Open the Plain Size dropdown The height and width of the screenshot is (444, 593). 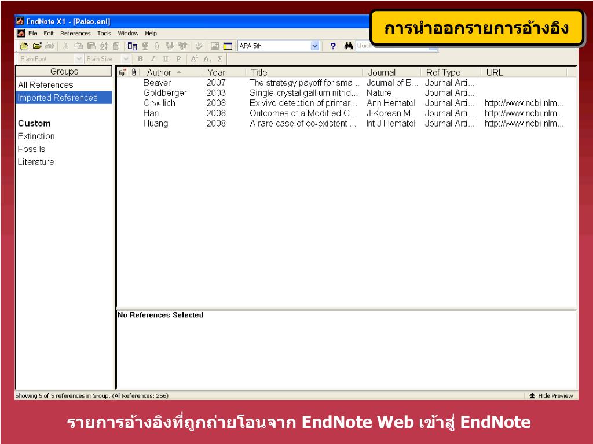tap(126, 59)
